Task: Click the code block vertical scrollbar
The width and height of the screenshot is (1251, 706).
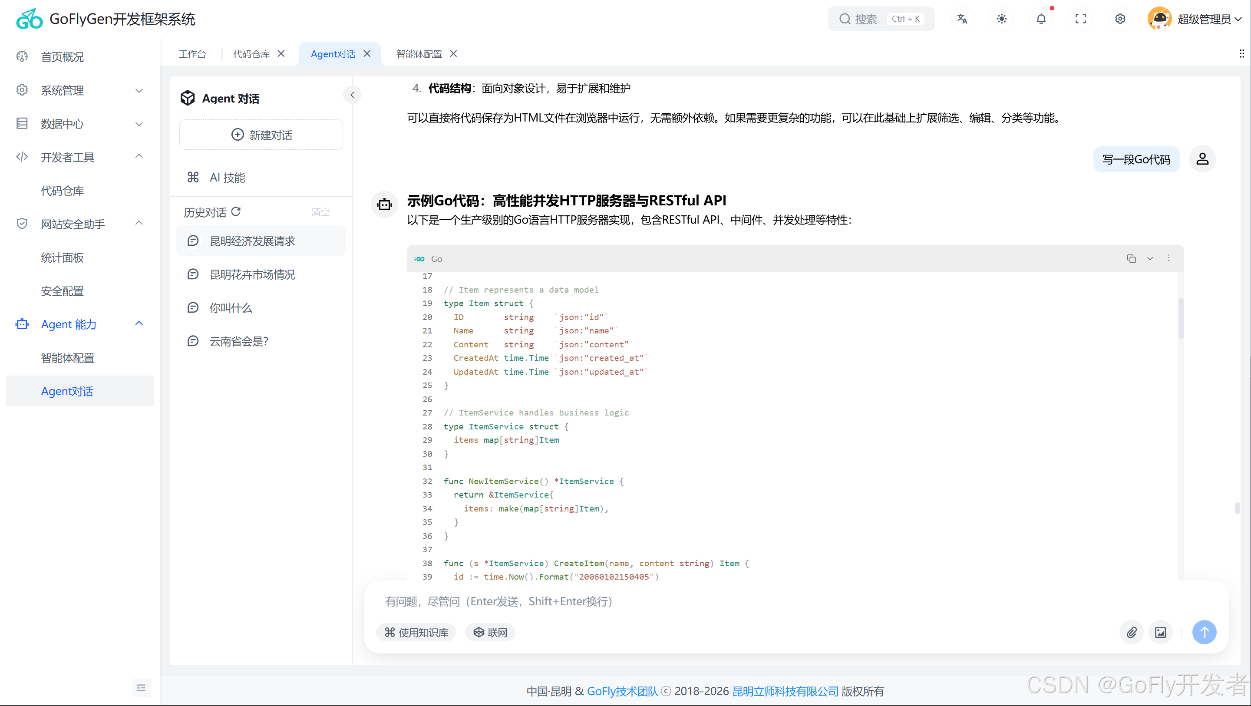Action: 1181,318
